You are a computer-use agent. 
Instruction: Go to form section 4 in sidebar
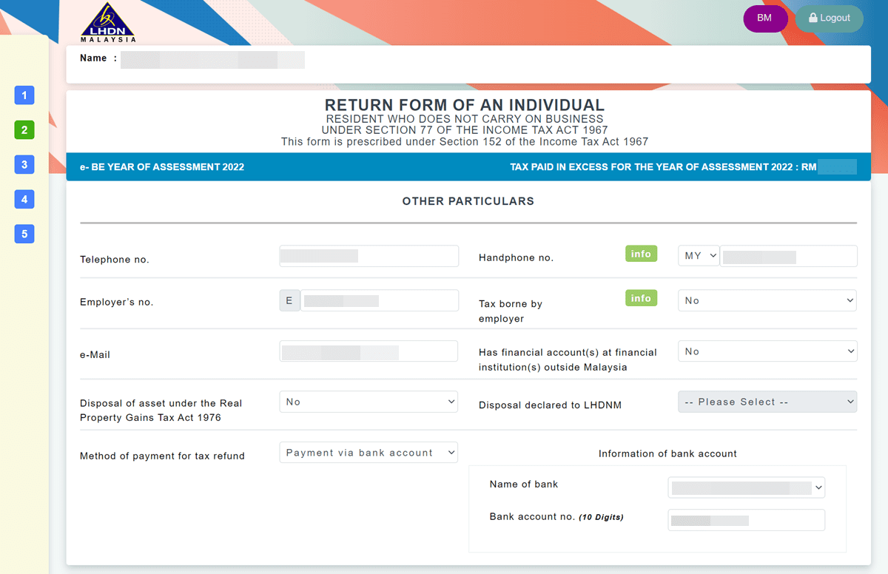[x=24, y=199]
